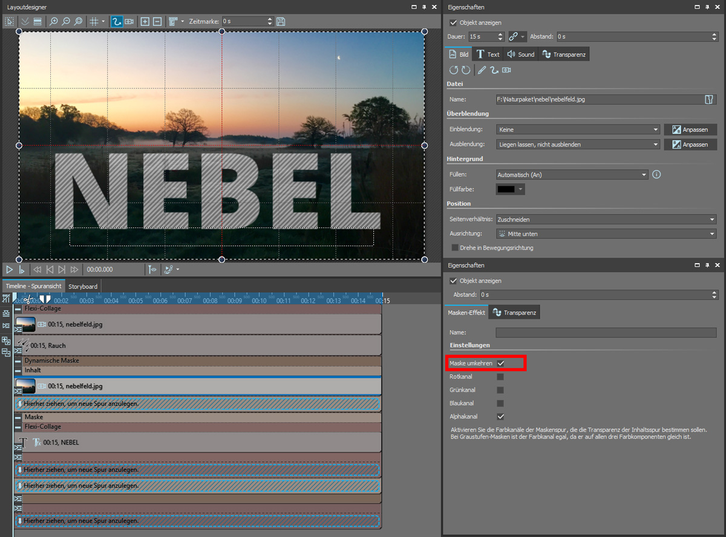Click Anpassen button next to Ausblendung

pyautogui.click(x=690, y=145)
